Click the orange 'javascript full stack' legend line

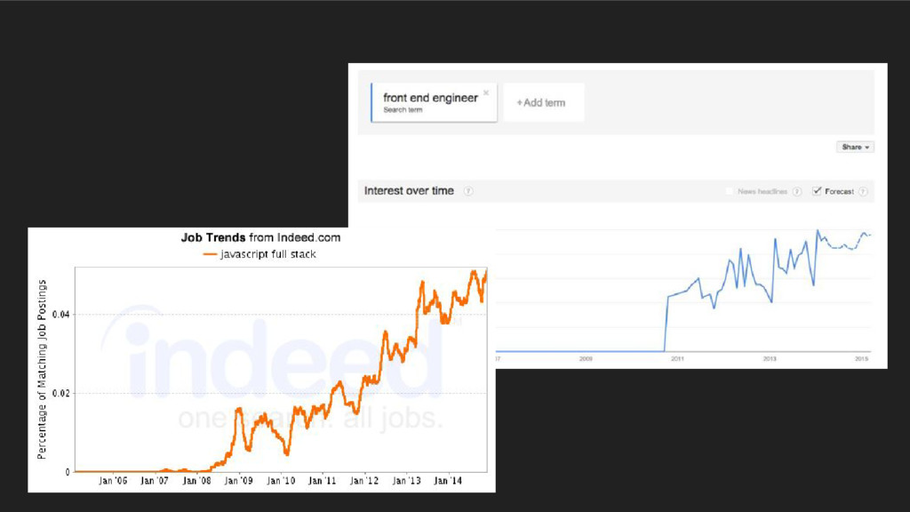click(211, 254)
